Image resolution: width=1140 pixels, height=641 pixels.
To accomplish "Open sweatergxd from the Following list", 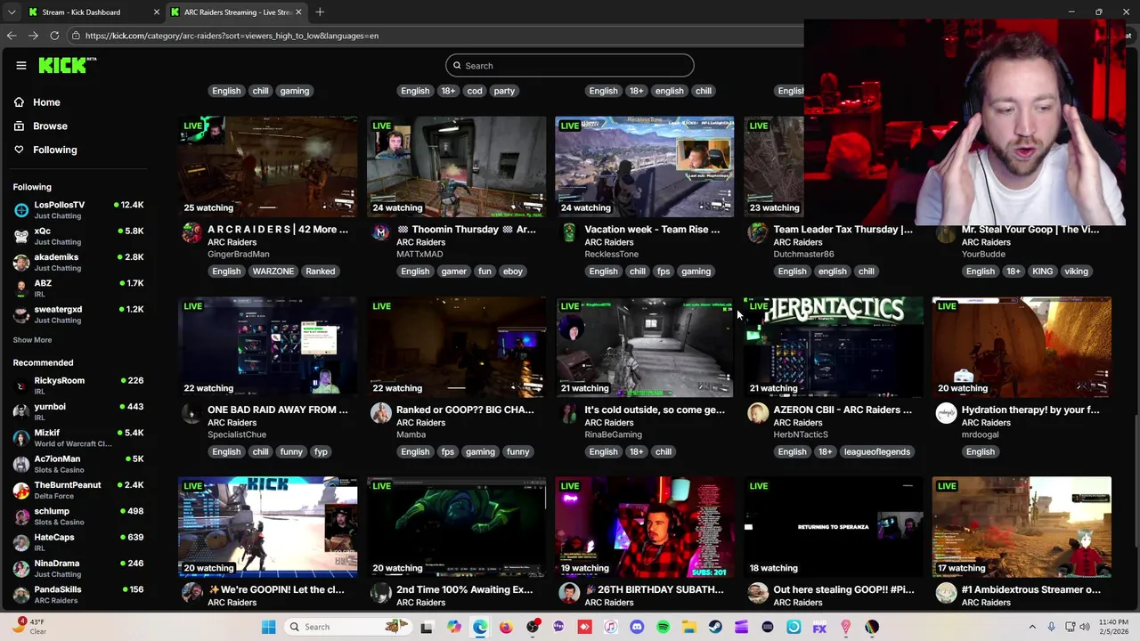I will pyautogui.click(x=78, y=314).
